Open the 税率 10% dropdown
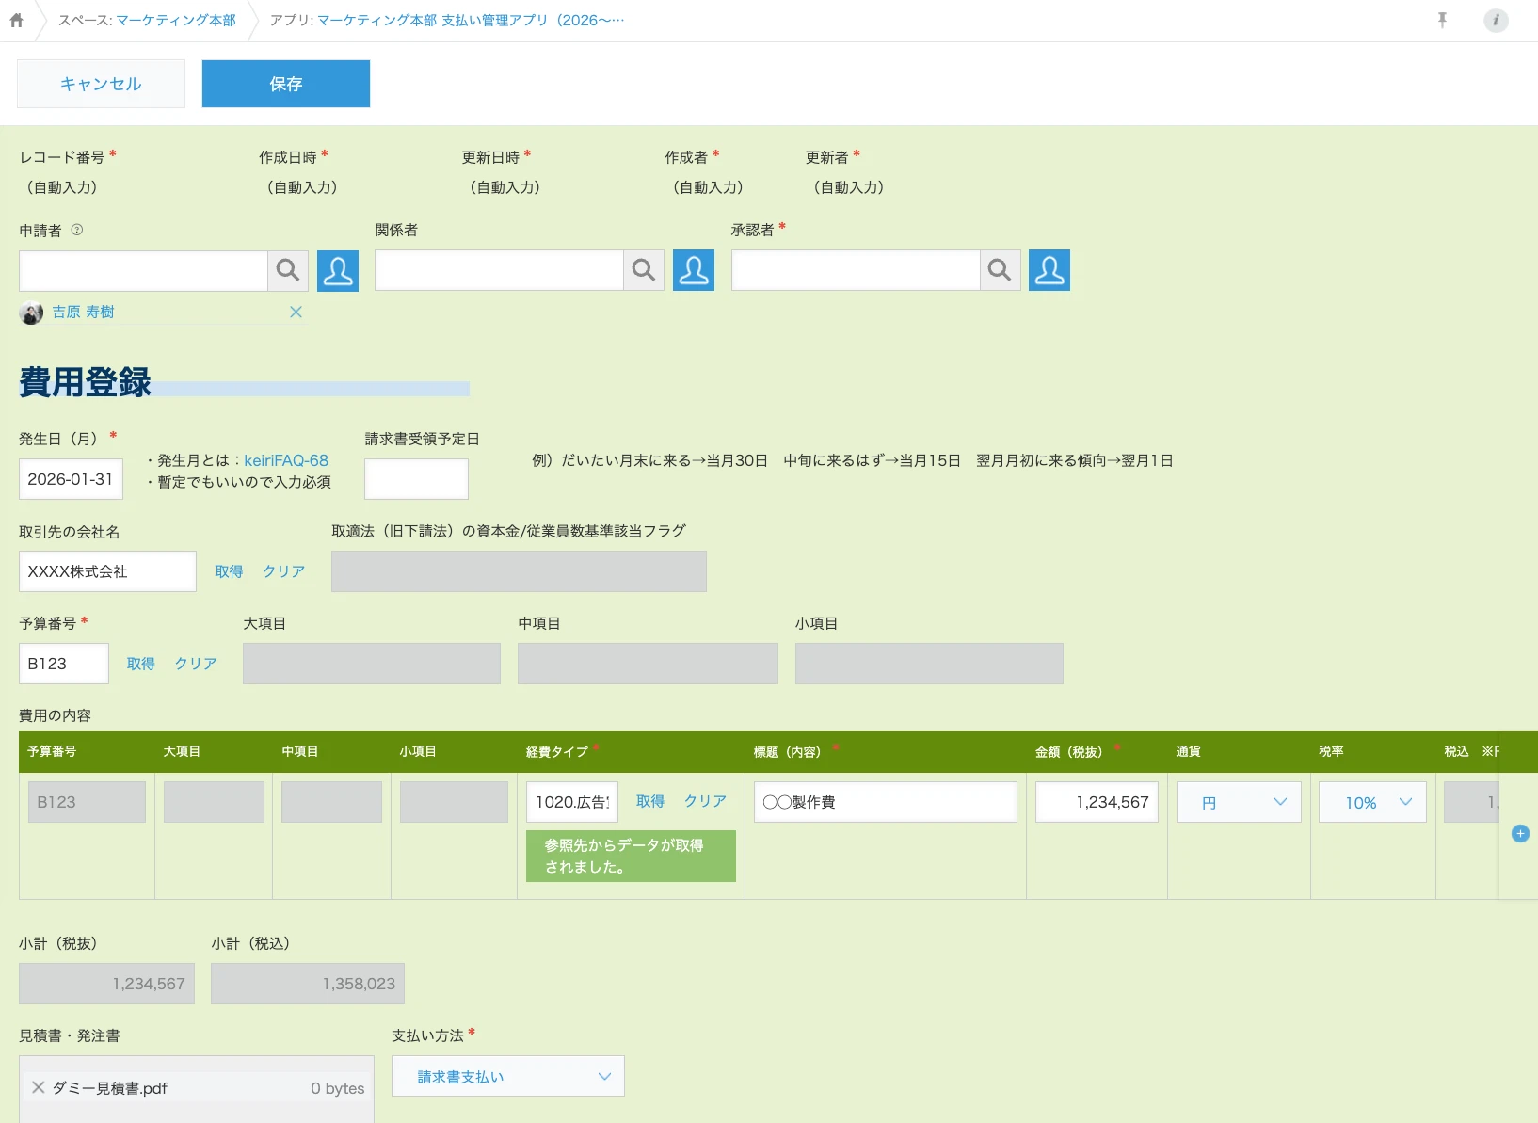This screenshot has width=1538, height=1123. 1372,802
